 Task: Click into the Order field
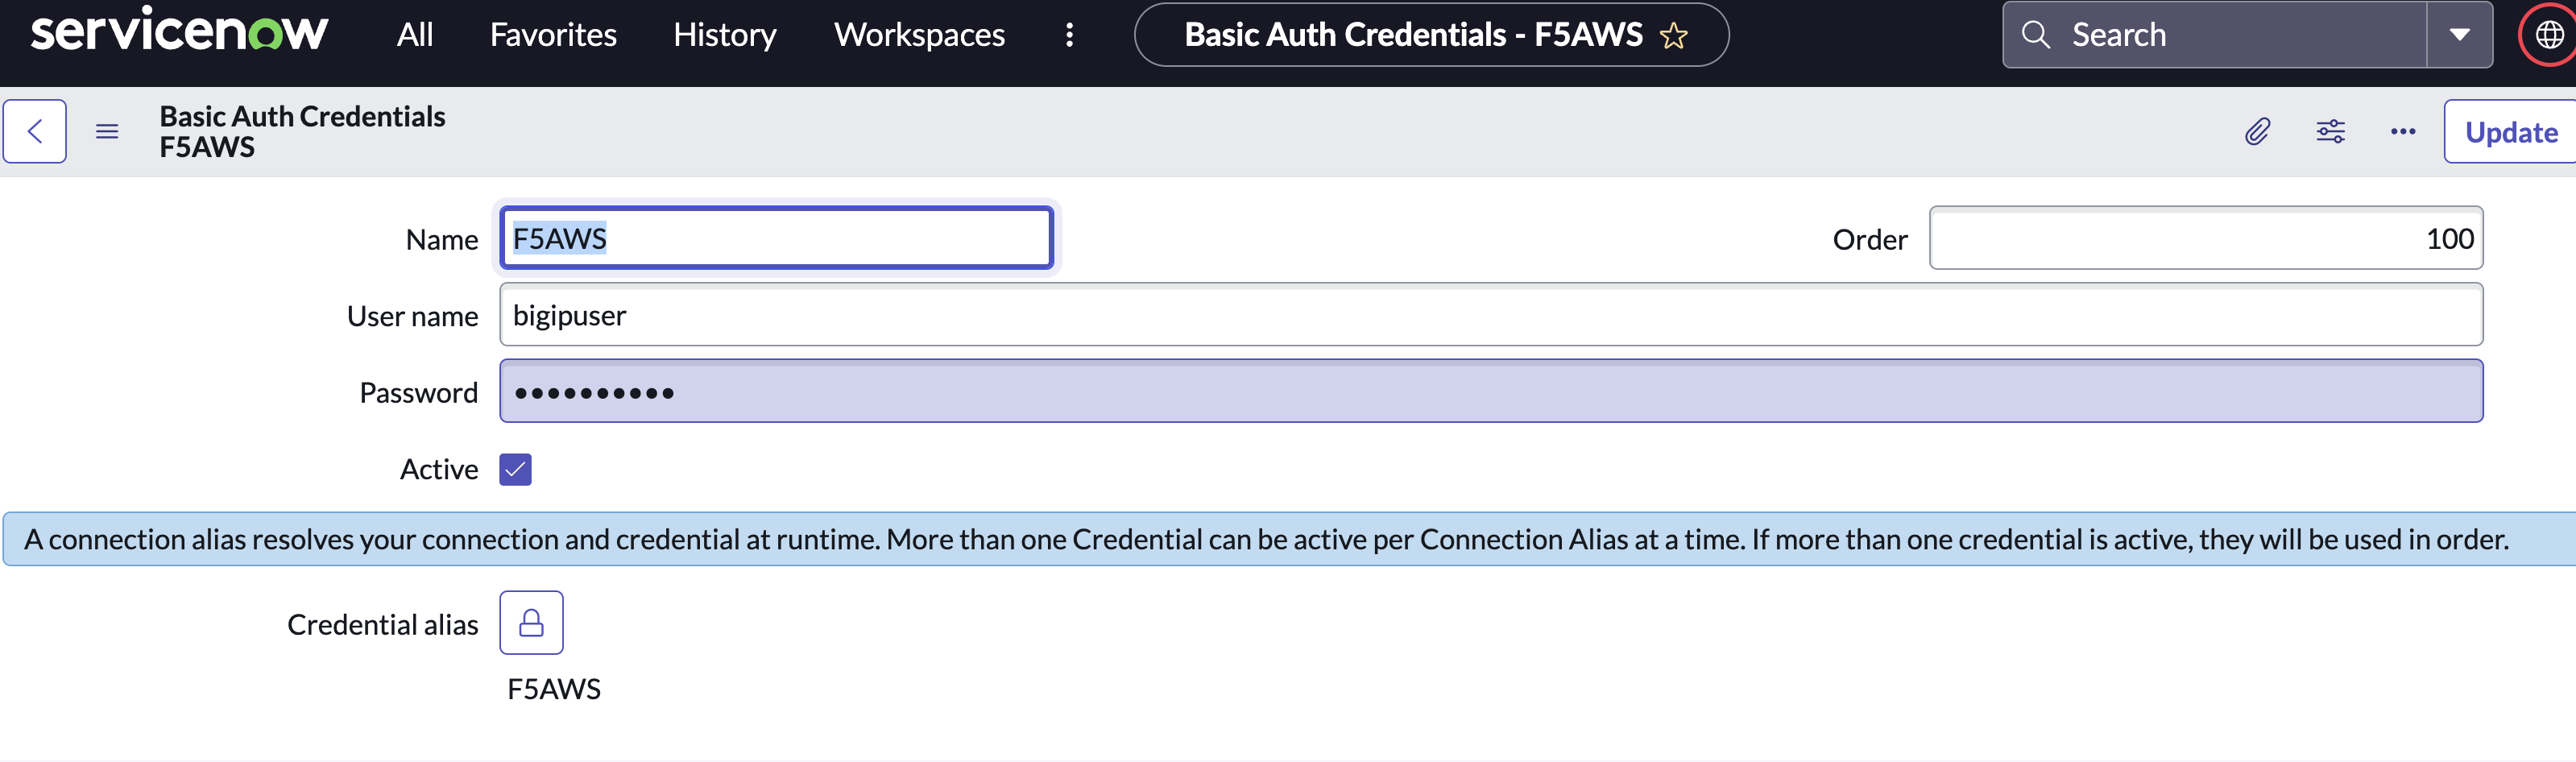coord(2205,238)
